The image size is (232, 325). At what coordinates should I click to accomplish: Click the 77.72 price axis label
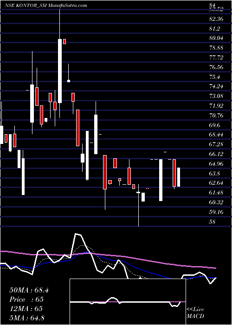click(x=216, y=58)
